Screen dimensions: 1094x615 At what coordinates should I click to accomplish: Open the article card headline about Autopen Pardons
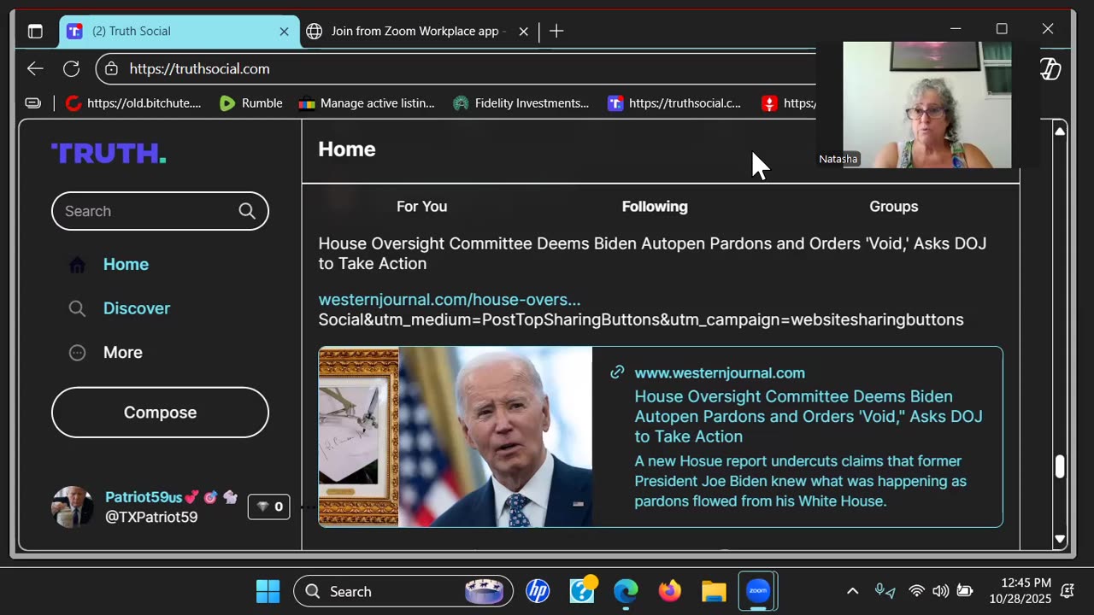pos(809,417)
